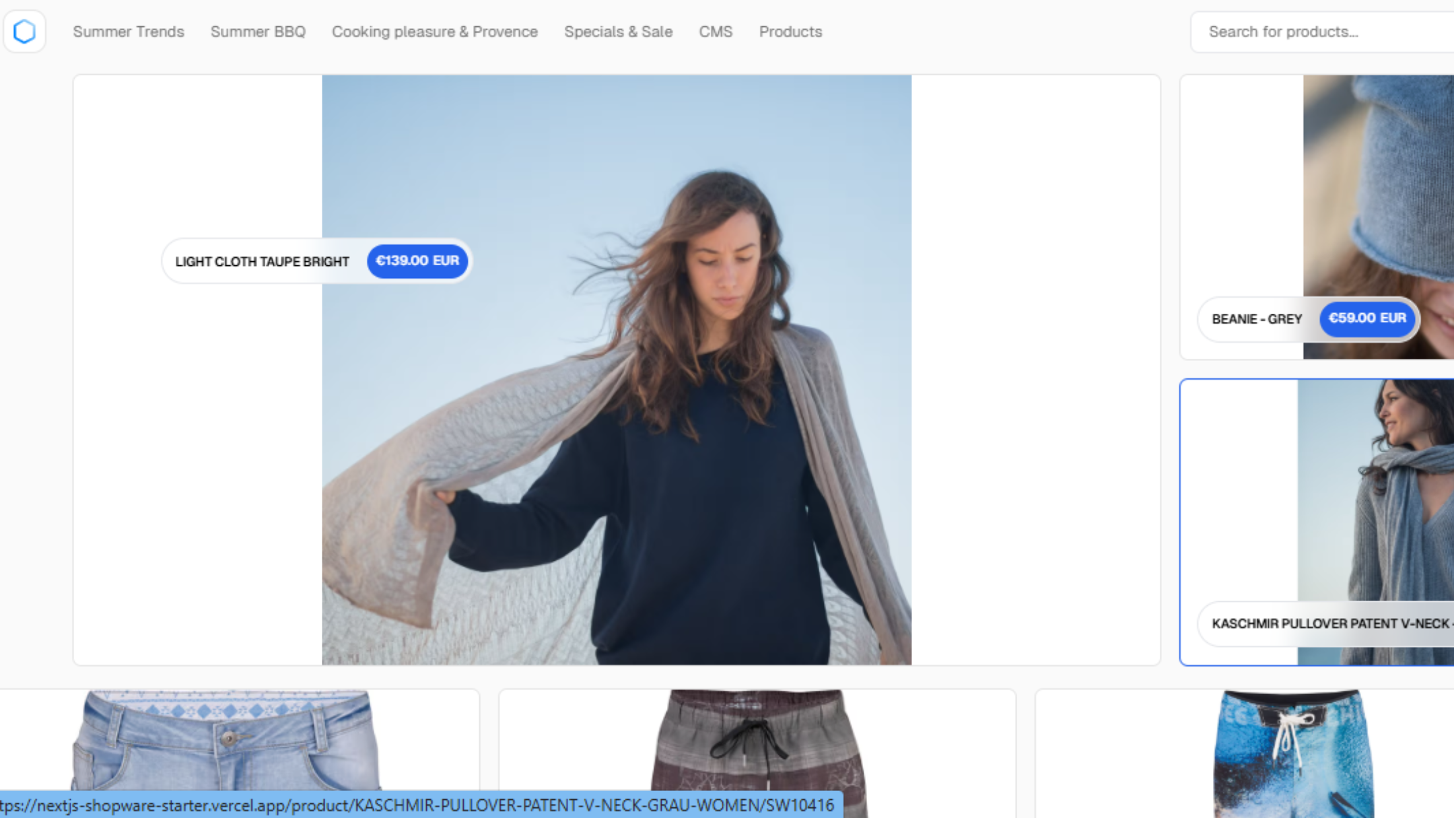
Task: Click the €139.00 EUR price button
Action: [x=417, y=261]
